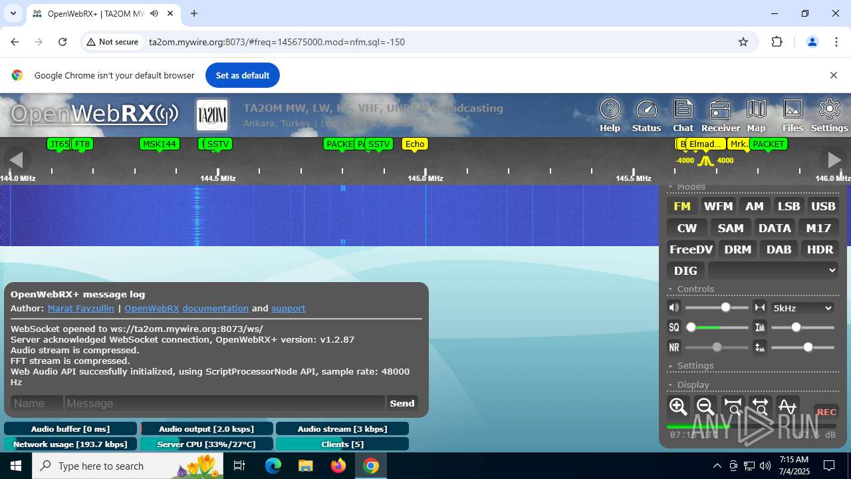Show hidden system tray icons

coord(717,466)
